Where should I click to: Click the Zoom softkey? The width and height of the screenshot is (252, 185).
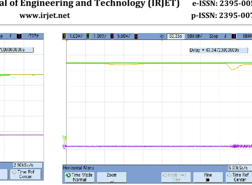coord(112,177)
